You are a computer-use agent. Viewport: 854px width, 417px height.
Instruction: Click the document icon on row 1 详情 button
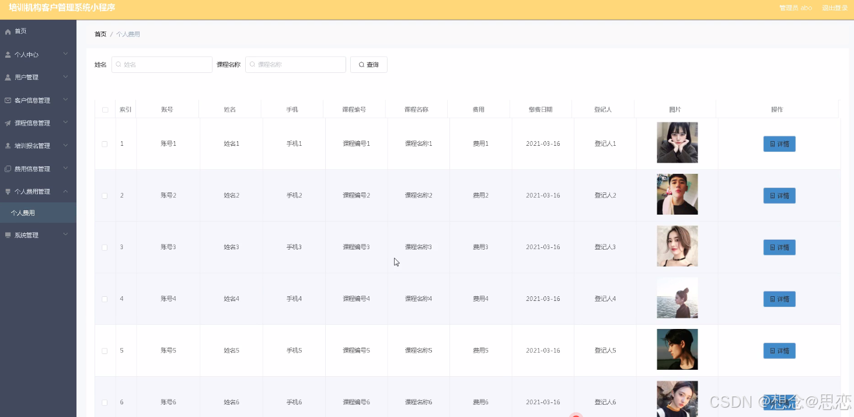pos(773,143)
